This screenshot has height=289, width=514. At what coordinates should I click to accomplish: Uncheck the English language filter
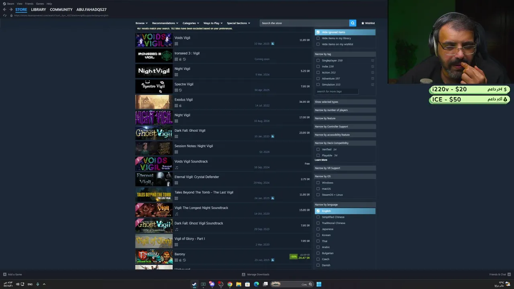318,211
